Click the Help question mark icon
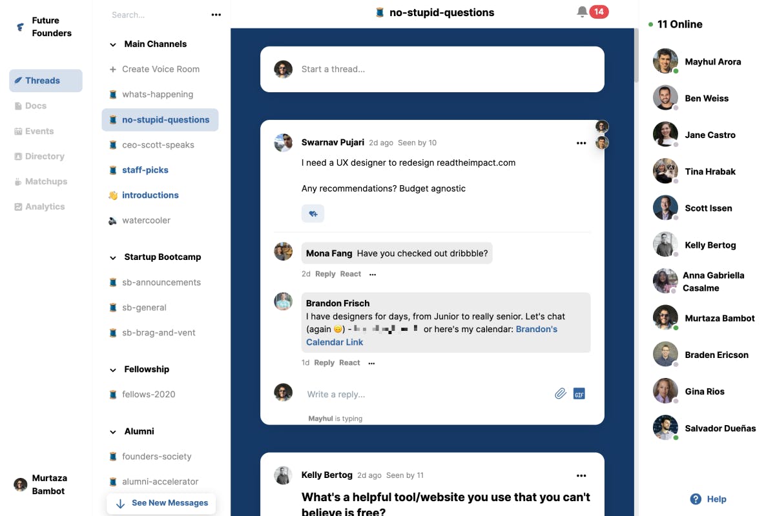This screenshot has height=516, width=775. click(696, 499)
